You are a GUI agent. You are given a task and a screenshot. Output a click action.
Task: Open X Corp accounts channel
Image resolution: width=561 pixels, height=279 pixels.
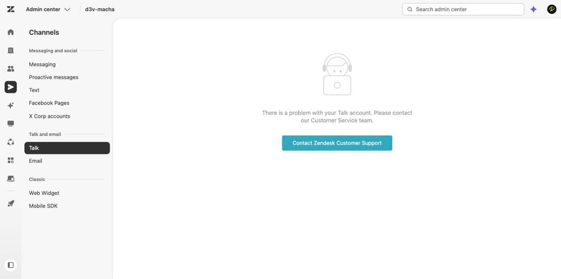[49, 116]
